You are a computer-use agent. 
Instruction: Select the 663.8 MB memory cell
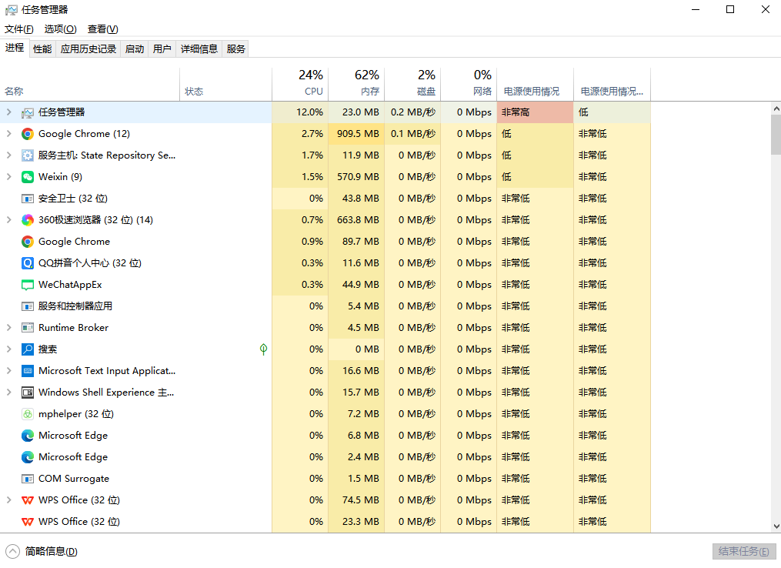[x=356, y=219]
